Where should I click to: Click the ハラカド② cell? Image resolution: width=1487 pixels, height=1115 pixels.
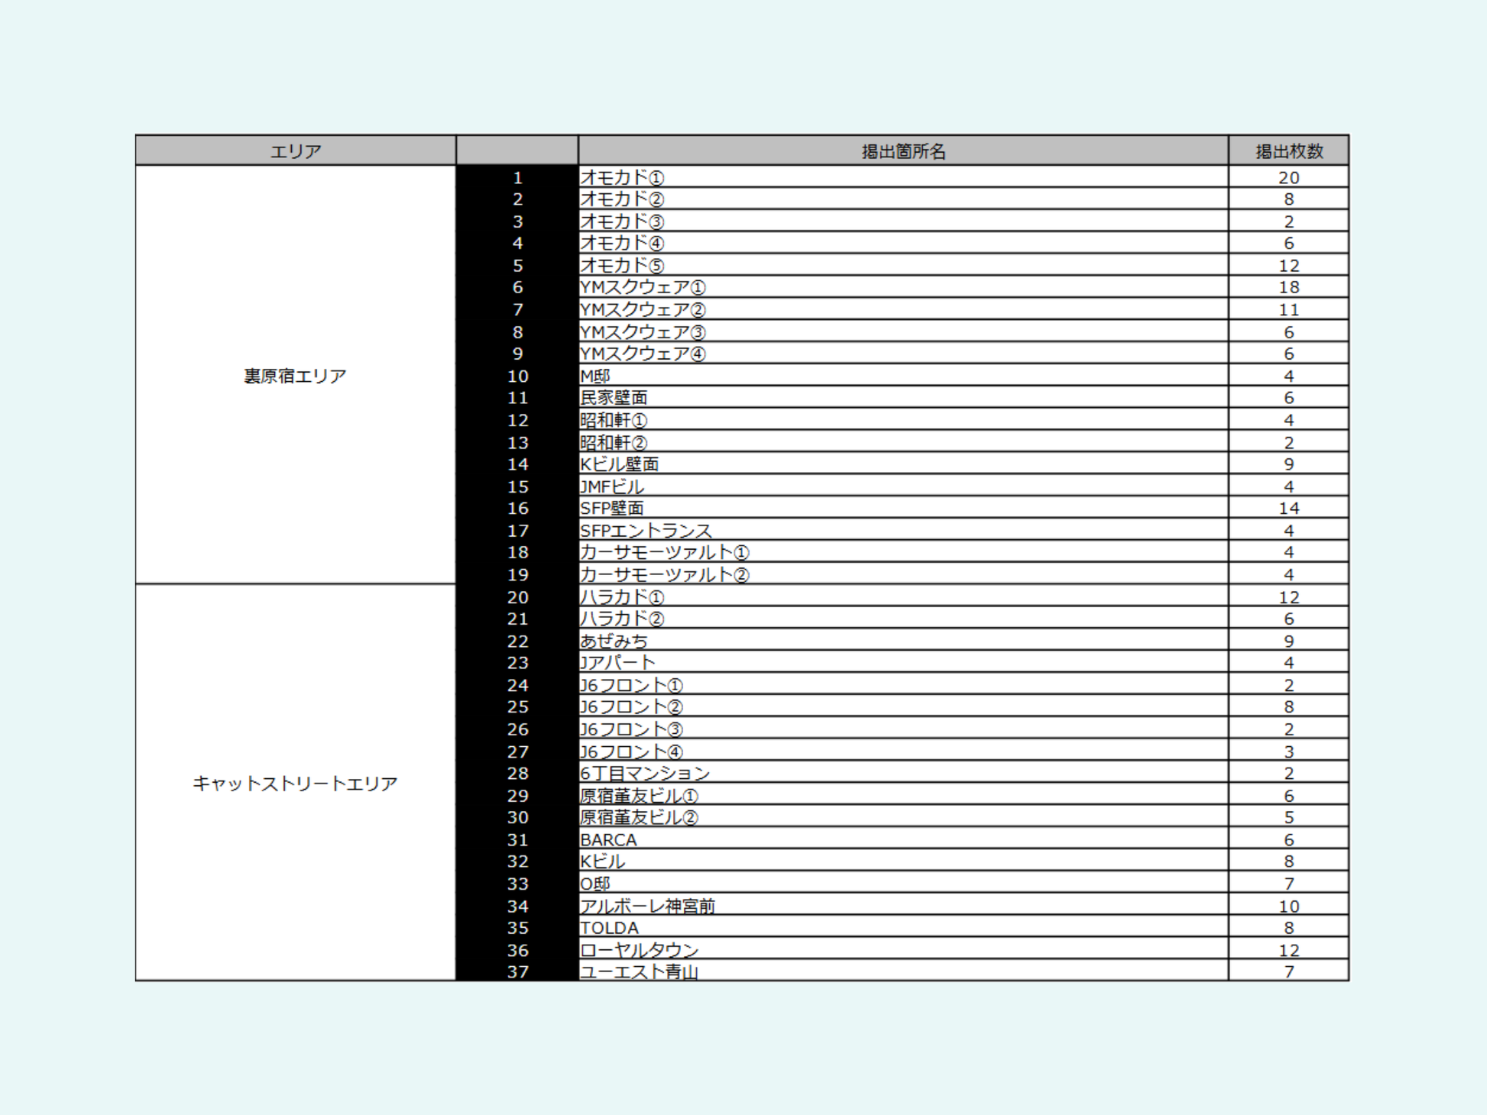click(x=903, y=619)
